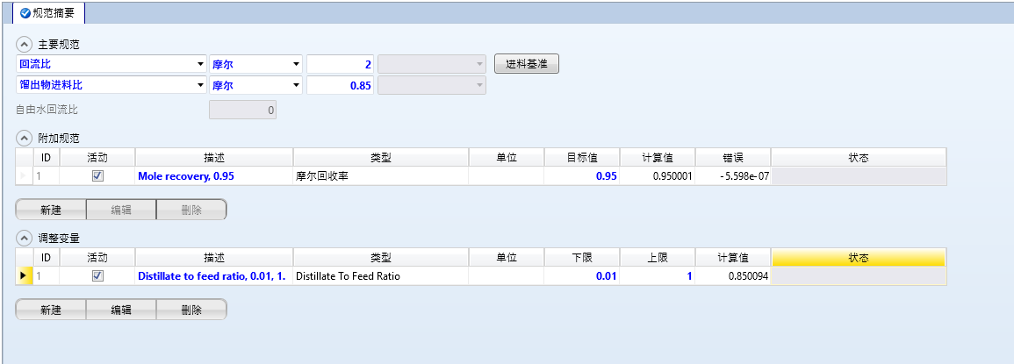Image resolution: width=1014 pixels, height=364 pixels.
Task: Select the row arrow of the Distillate to feed ratio row
Action: 24,275
